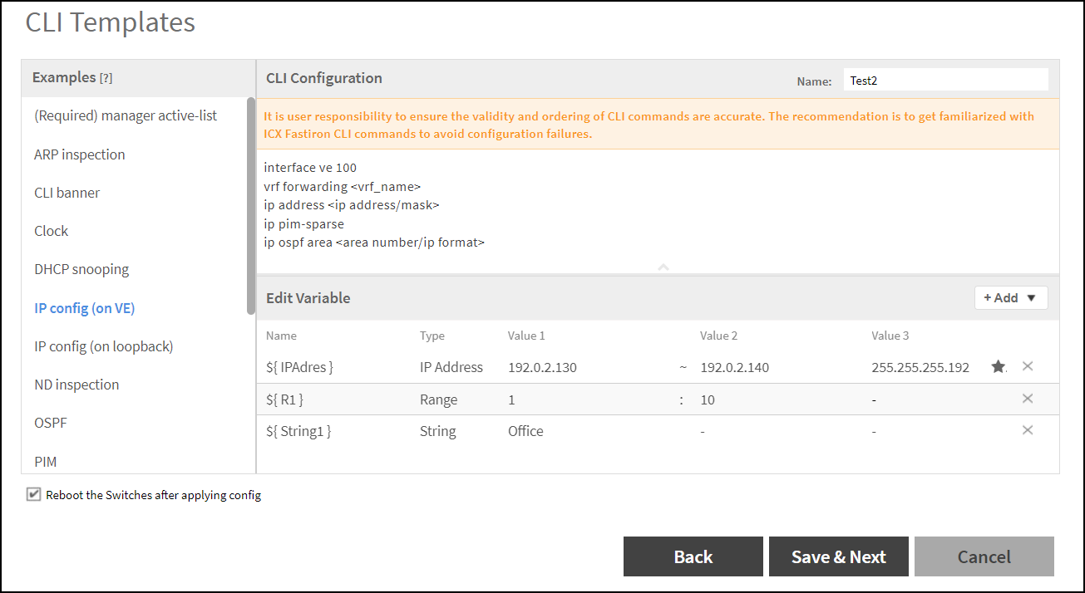1085x593 pixels.
Task: Click the 'ip address <ip address/mask>' line
Action: coord(352,204)
